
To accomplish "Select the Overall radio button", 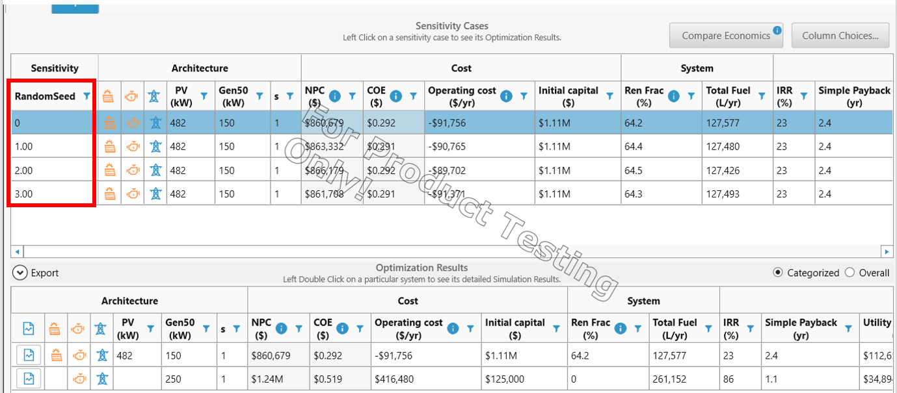I will [x=850, y=273].
